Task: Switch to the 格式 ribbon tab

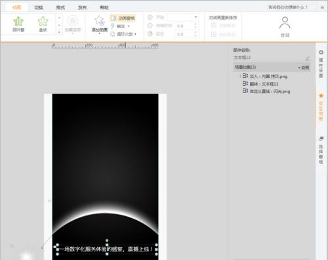Action: (60, 7)
